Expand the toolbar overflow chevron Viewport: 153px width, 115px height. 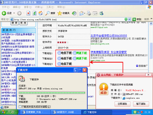(x=151, y=19)
